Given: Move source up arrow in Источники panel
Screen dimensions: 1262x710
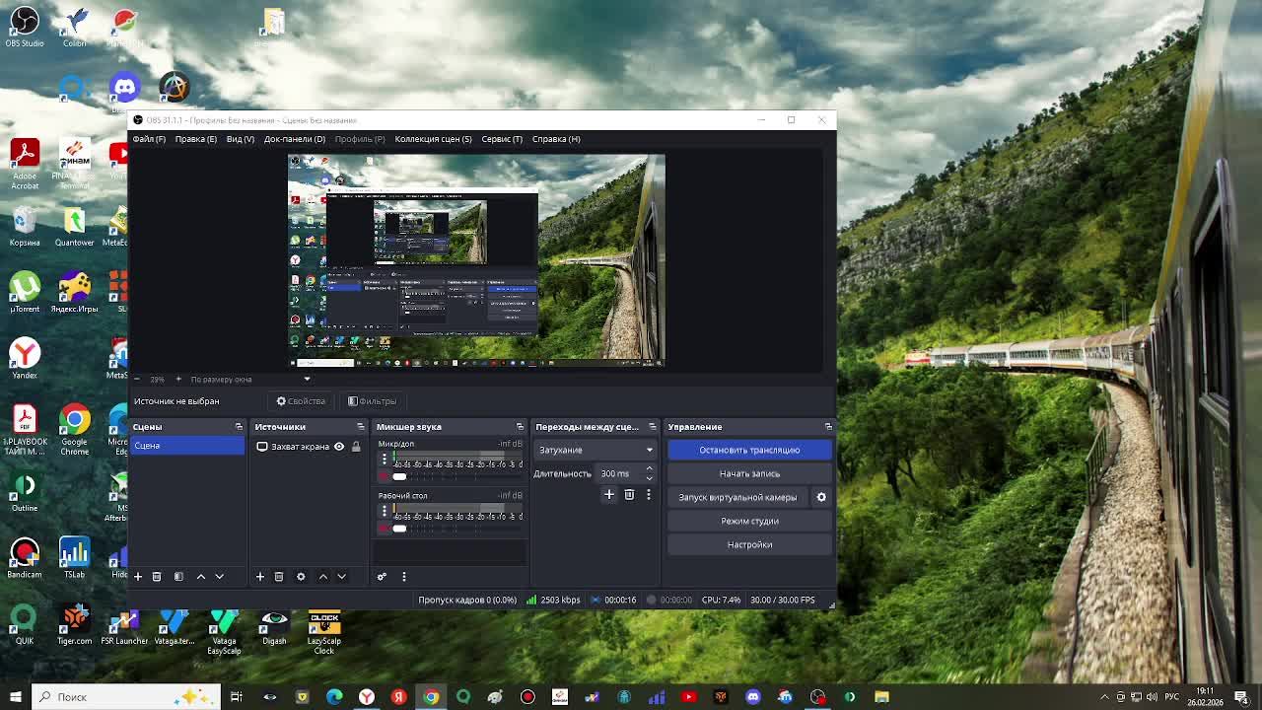Looking at the screenshot, I should (x=323, y=577).
